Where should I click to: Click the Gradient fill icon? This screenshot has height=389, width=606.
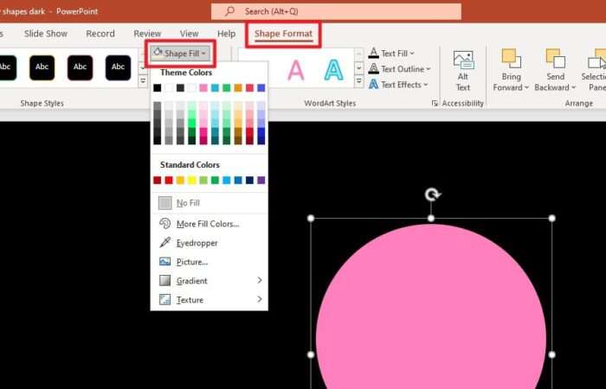(165, 281)
